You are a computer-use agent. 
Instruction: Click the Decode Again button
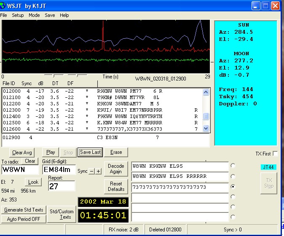tap(116, 169)
